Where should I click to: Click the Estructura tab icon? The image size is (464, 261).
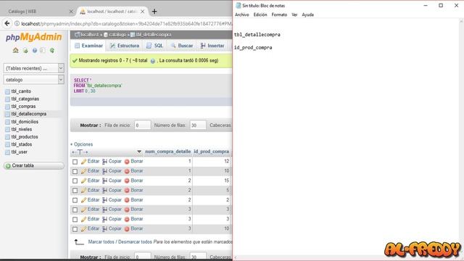pos(112,46)
